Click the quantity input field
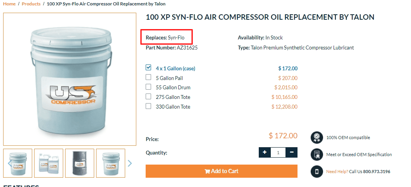The width and height of the screenshot is (411, 187). coord(278,153)
